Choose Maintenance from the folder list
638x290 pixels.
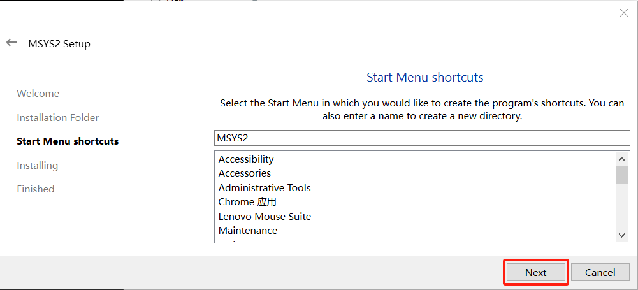(248, 231)
